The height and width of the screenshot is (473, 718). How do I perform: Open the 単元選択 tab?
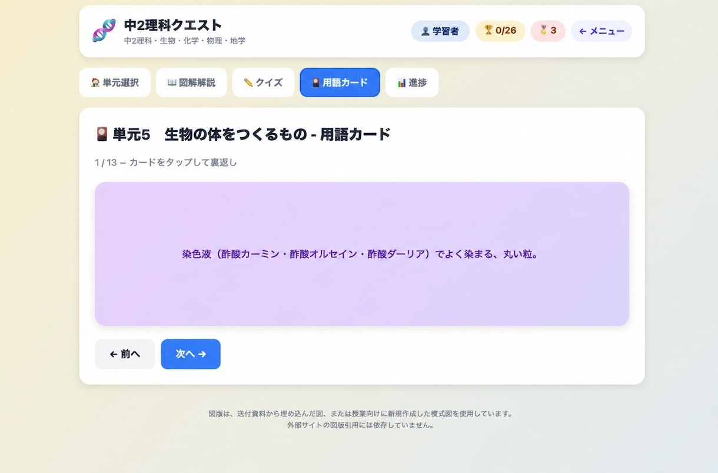point(115,82)
